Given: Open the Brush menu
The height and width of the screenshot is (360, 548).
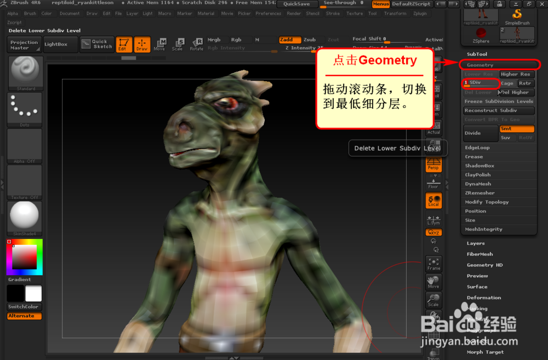Looking at the screenshot, I should (x=30, y=14).
